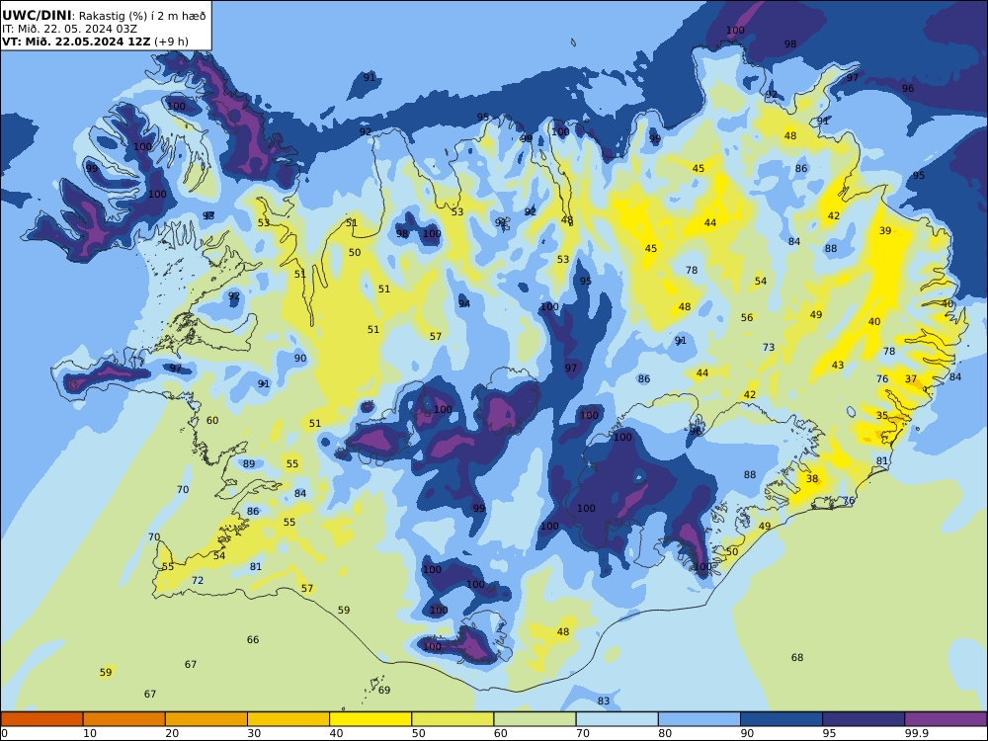The width and height of the screenshot is (988, 741).
Task: Pick the map value 39 in the northeast
Action: [885, 230]
